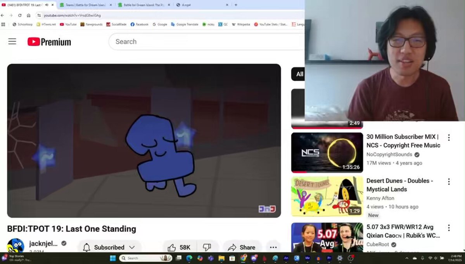
Task: Click title '30 Million Subscriber MIX | NCS'
Action: (x=403, y=141)
